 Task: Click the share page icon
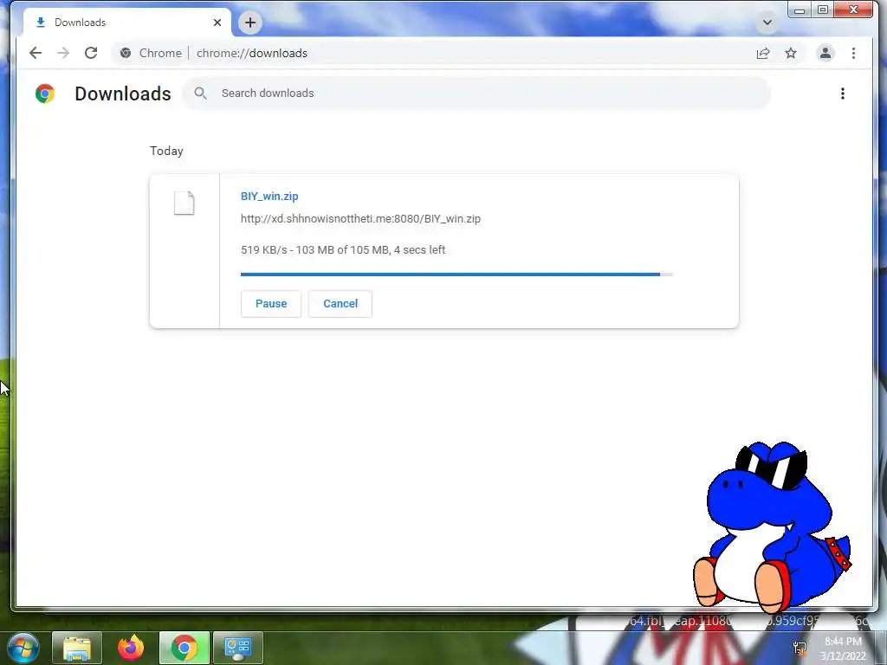[763, 53]
